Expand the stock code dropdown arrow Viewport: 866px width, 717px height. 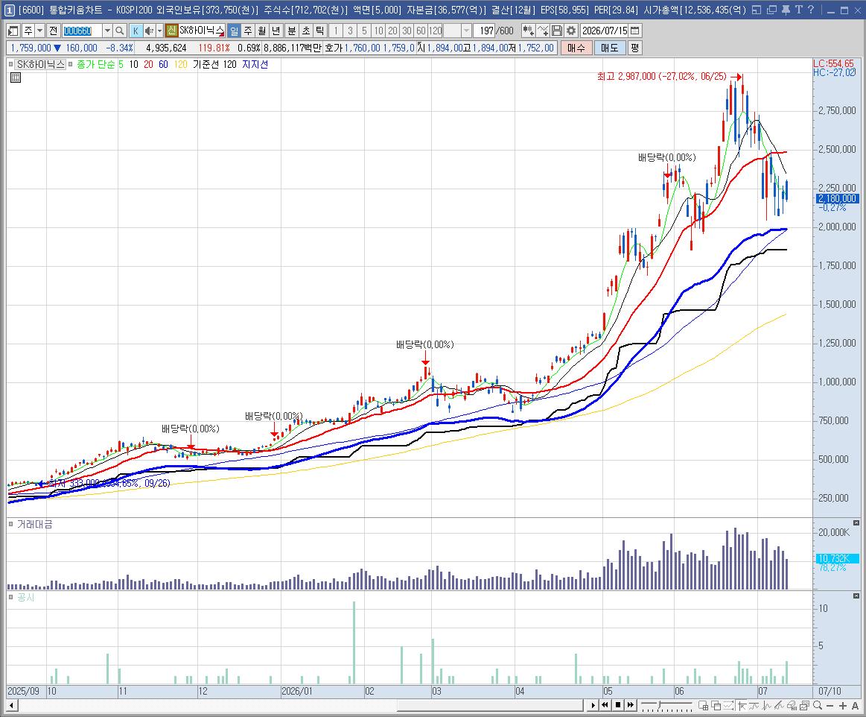click(x=107, y=31)
